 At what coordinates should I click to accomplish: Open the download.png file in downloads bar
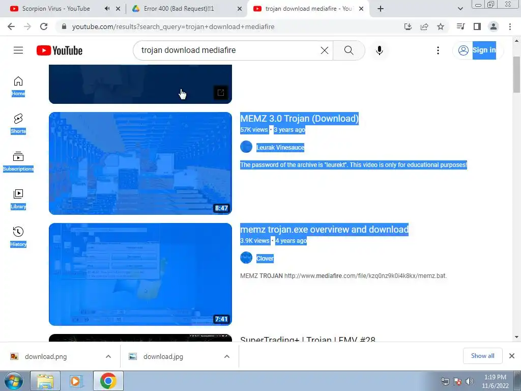coord(46,356)
